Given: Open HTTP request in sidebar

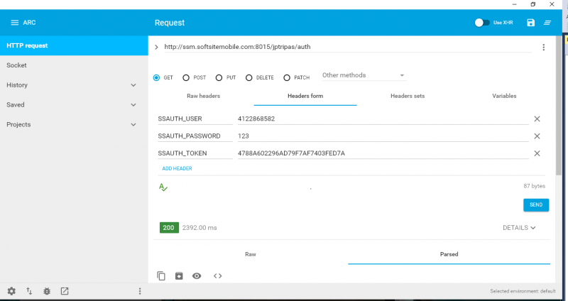Looking at the screenshot, I should tap(74, 45).
